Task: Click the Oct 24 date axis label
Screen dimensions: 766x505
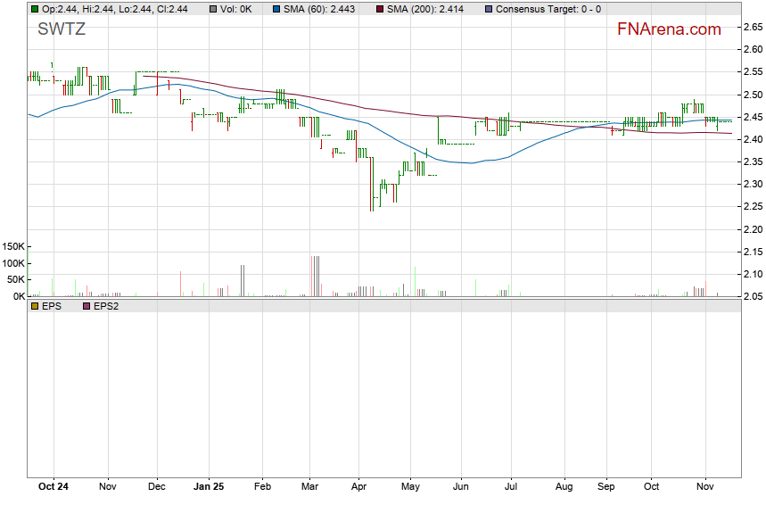Action: tap(54, 488)
